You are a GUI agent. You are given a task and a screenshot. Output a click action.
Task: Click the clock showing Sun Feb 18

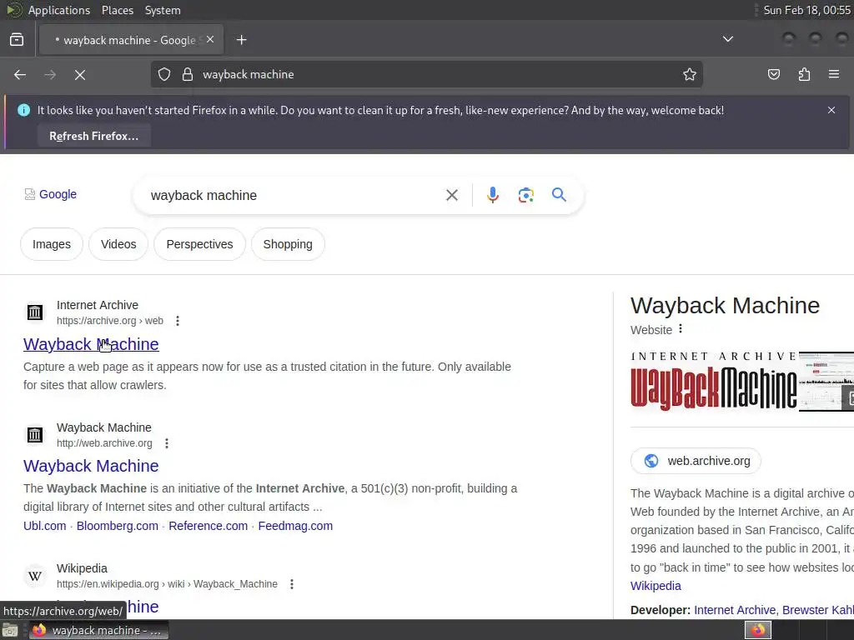point(806,10)
